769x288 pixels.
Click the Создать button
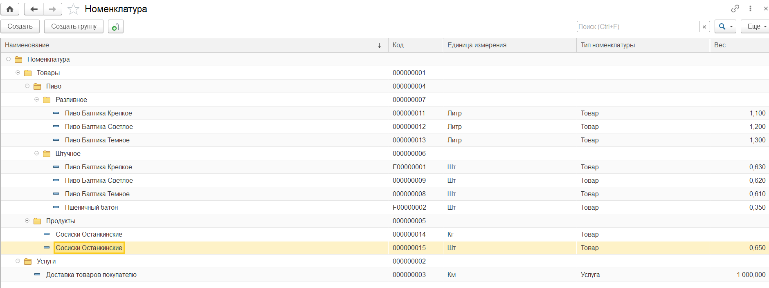[20, 27]
